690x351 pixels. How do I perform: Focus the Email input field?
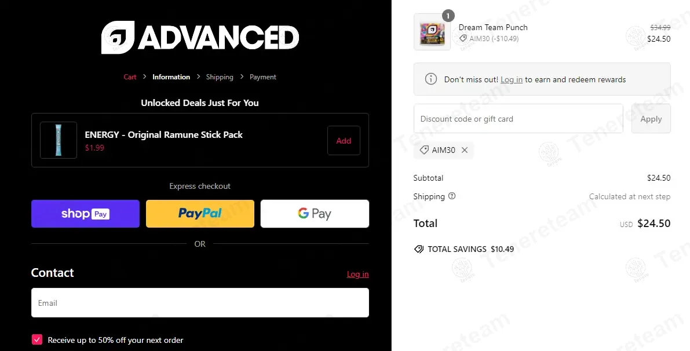click(200, 303)
